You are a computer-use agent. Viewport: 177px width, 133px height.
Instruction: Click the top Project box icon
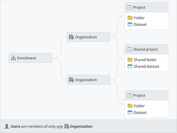click(130, 7)
